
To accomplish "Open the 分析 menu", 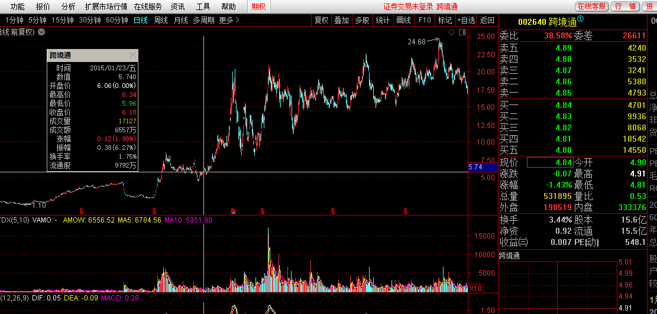I will click(68, 6).
